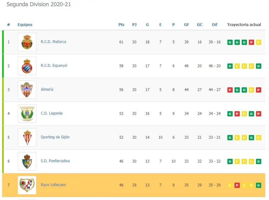Open the R.C.D. Mallorca team link
Screen dimensions: 269x200
pyautogui.click(x=53, y=42)
